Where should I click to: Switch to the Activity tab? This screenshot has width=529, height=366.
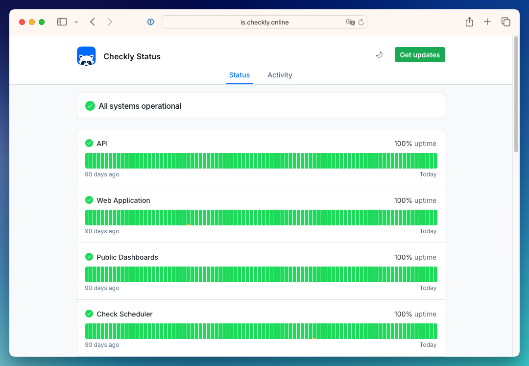click(280, 75)
